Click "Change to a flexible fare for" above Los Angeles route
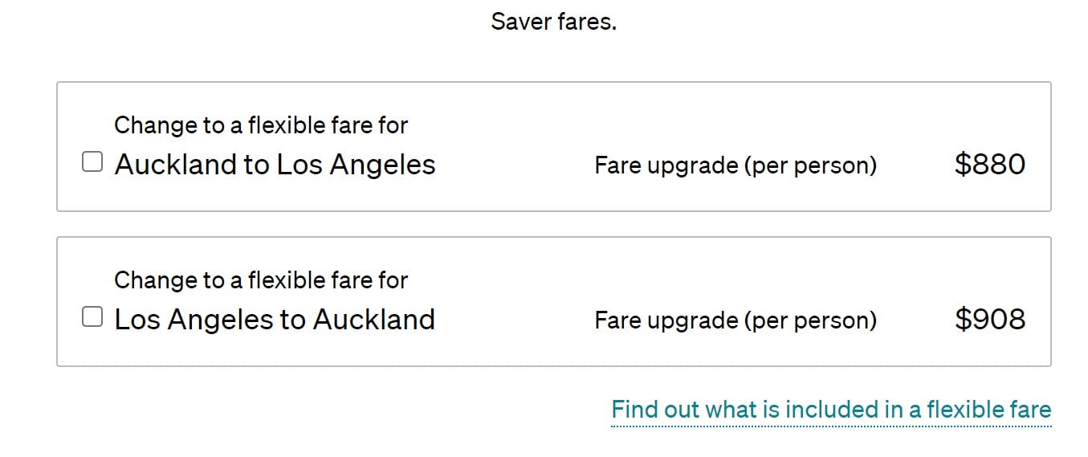This screenshot has width=1088, height=457. click(x=261, y=280)
